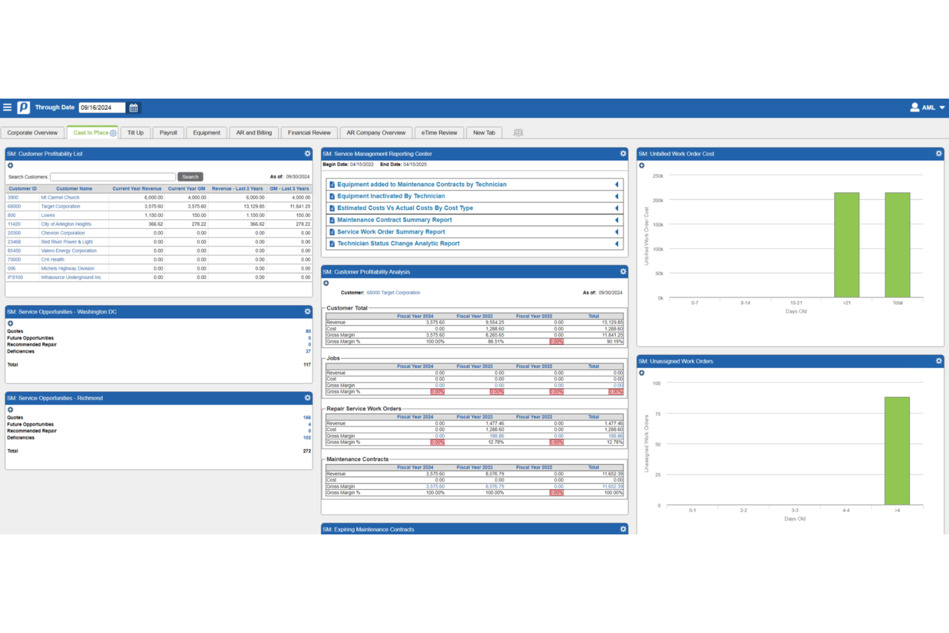Open Service Management Reporting Center settings gear
Viewport: 949px width, 633px height.
[623, 154]
